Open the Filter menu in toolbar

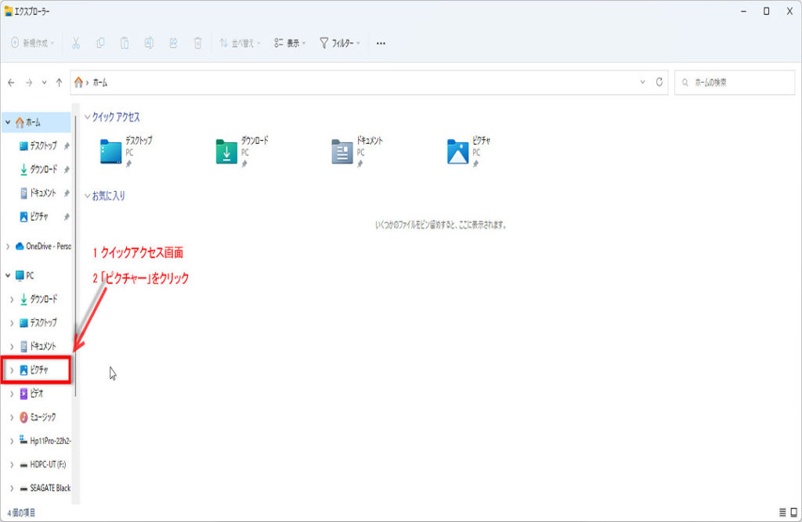tap(340, 43)
